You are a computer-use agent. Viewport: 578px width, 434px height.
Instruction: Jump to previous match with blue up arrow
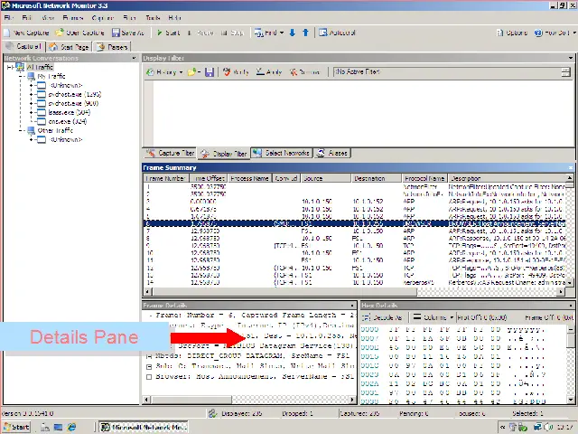point(305,33)
